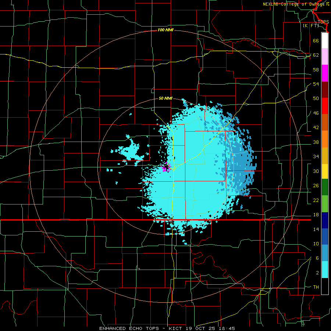Click the "34" legend value

tap(316, 157)
